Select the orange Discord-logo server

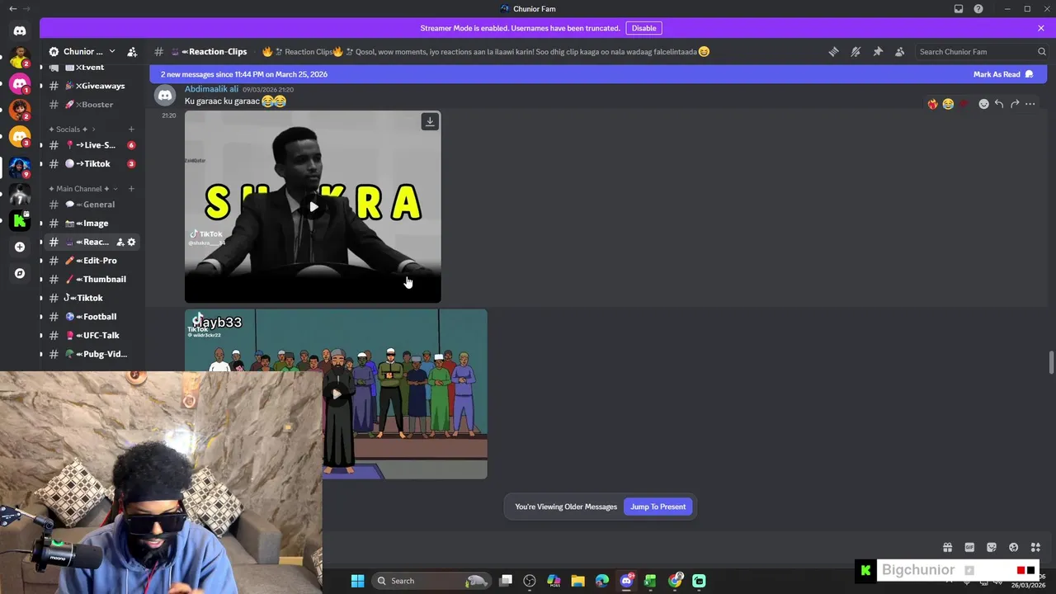[20, 137]
